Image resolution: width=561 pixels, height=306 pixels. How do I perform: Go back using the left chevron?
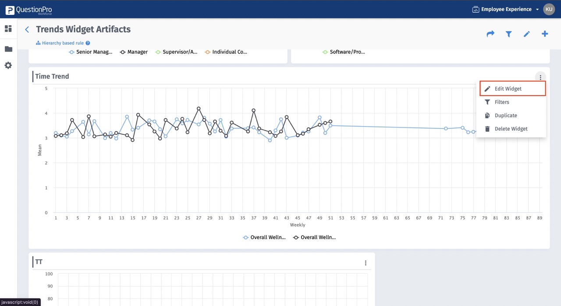point(27,29)
